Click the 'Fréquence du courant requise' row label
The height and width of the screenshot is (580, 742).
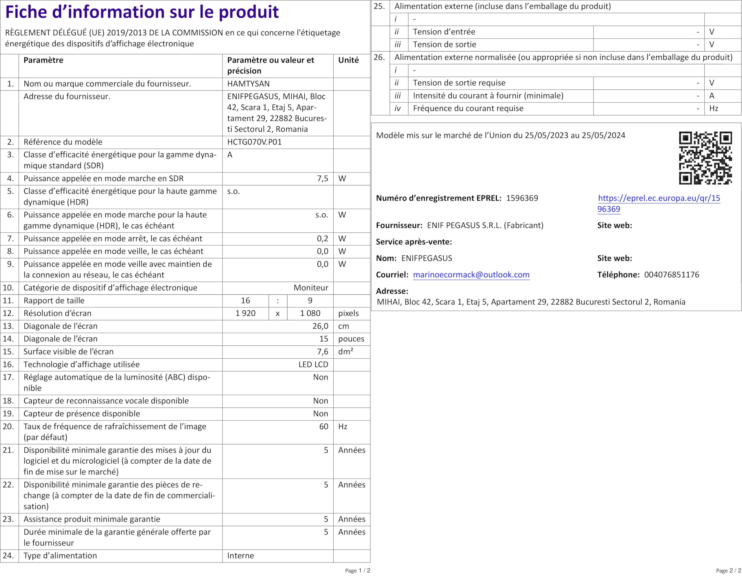[468, 109]
